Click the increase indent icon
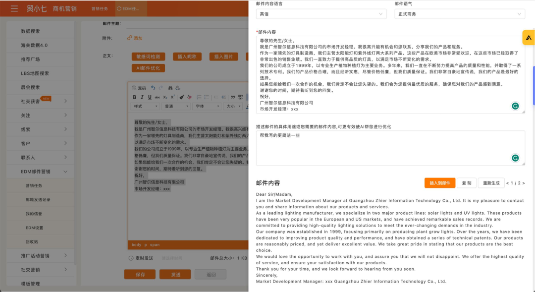Screen dimensions: 535x292 coord(223,97)
